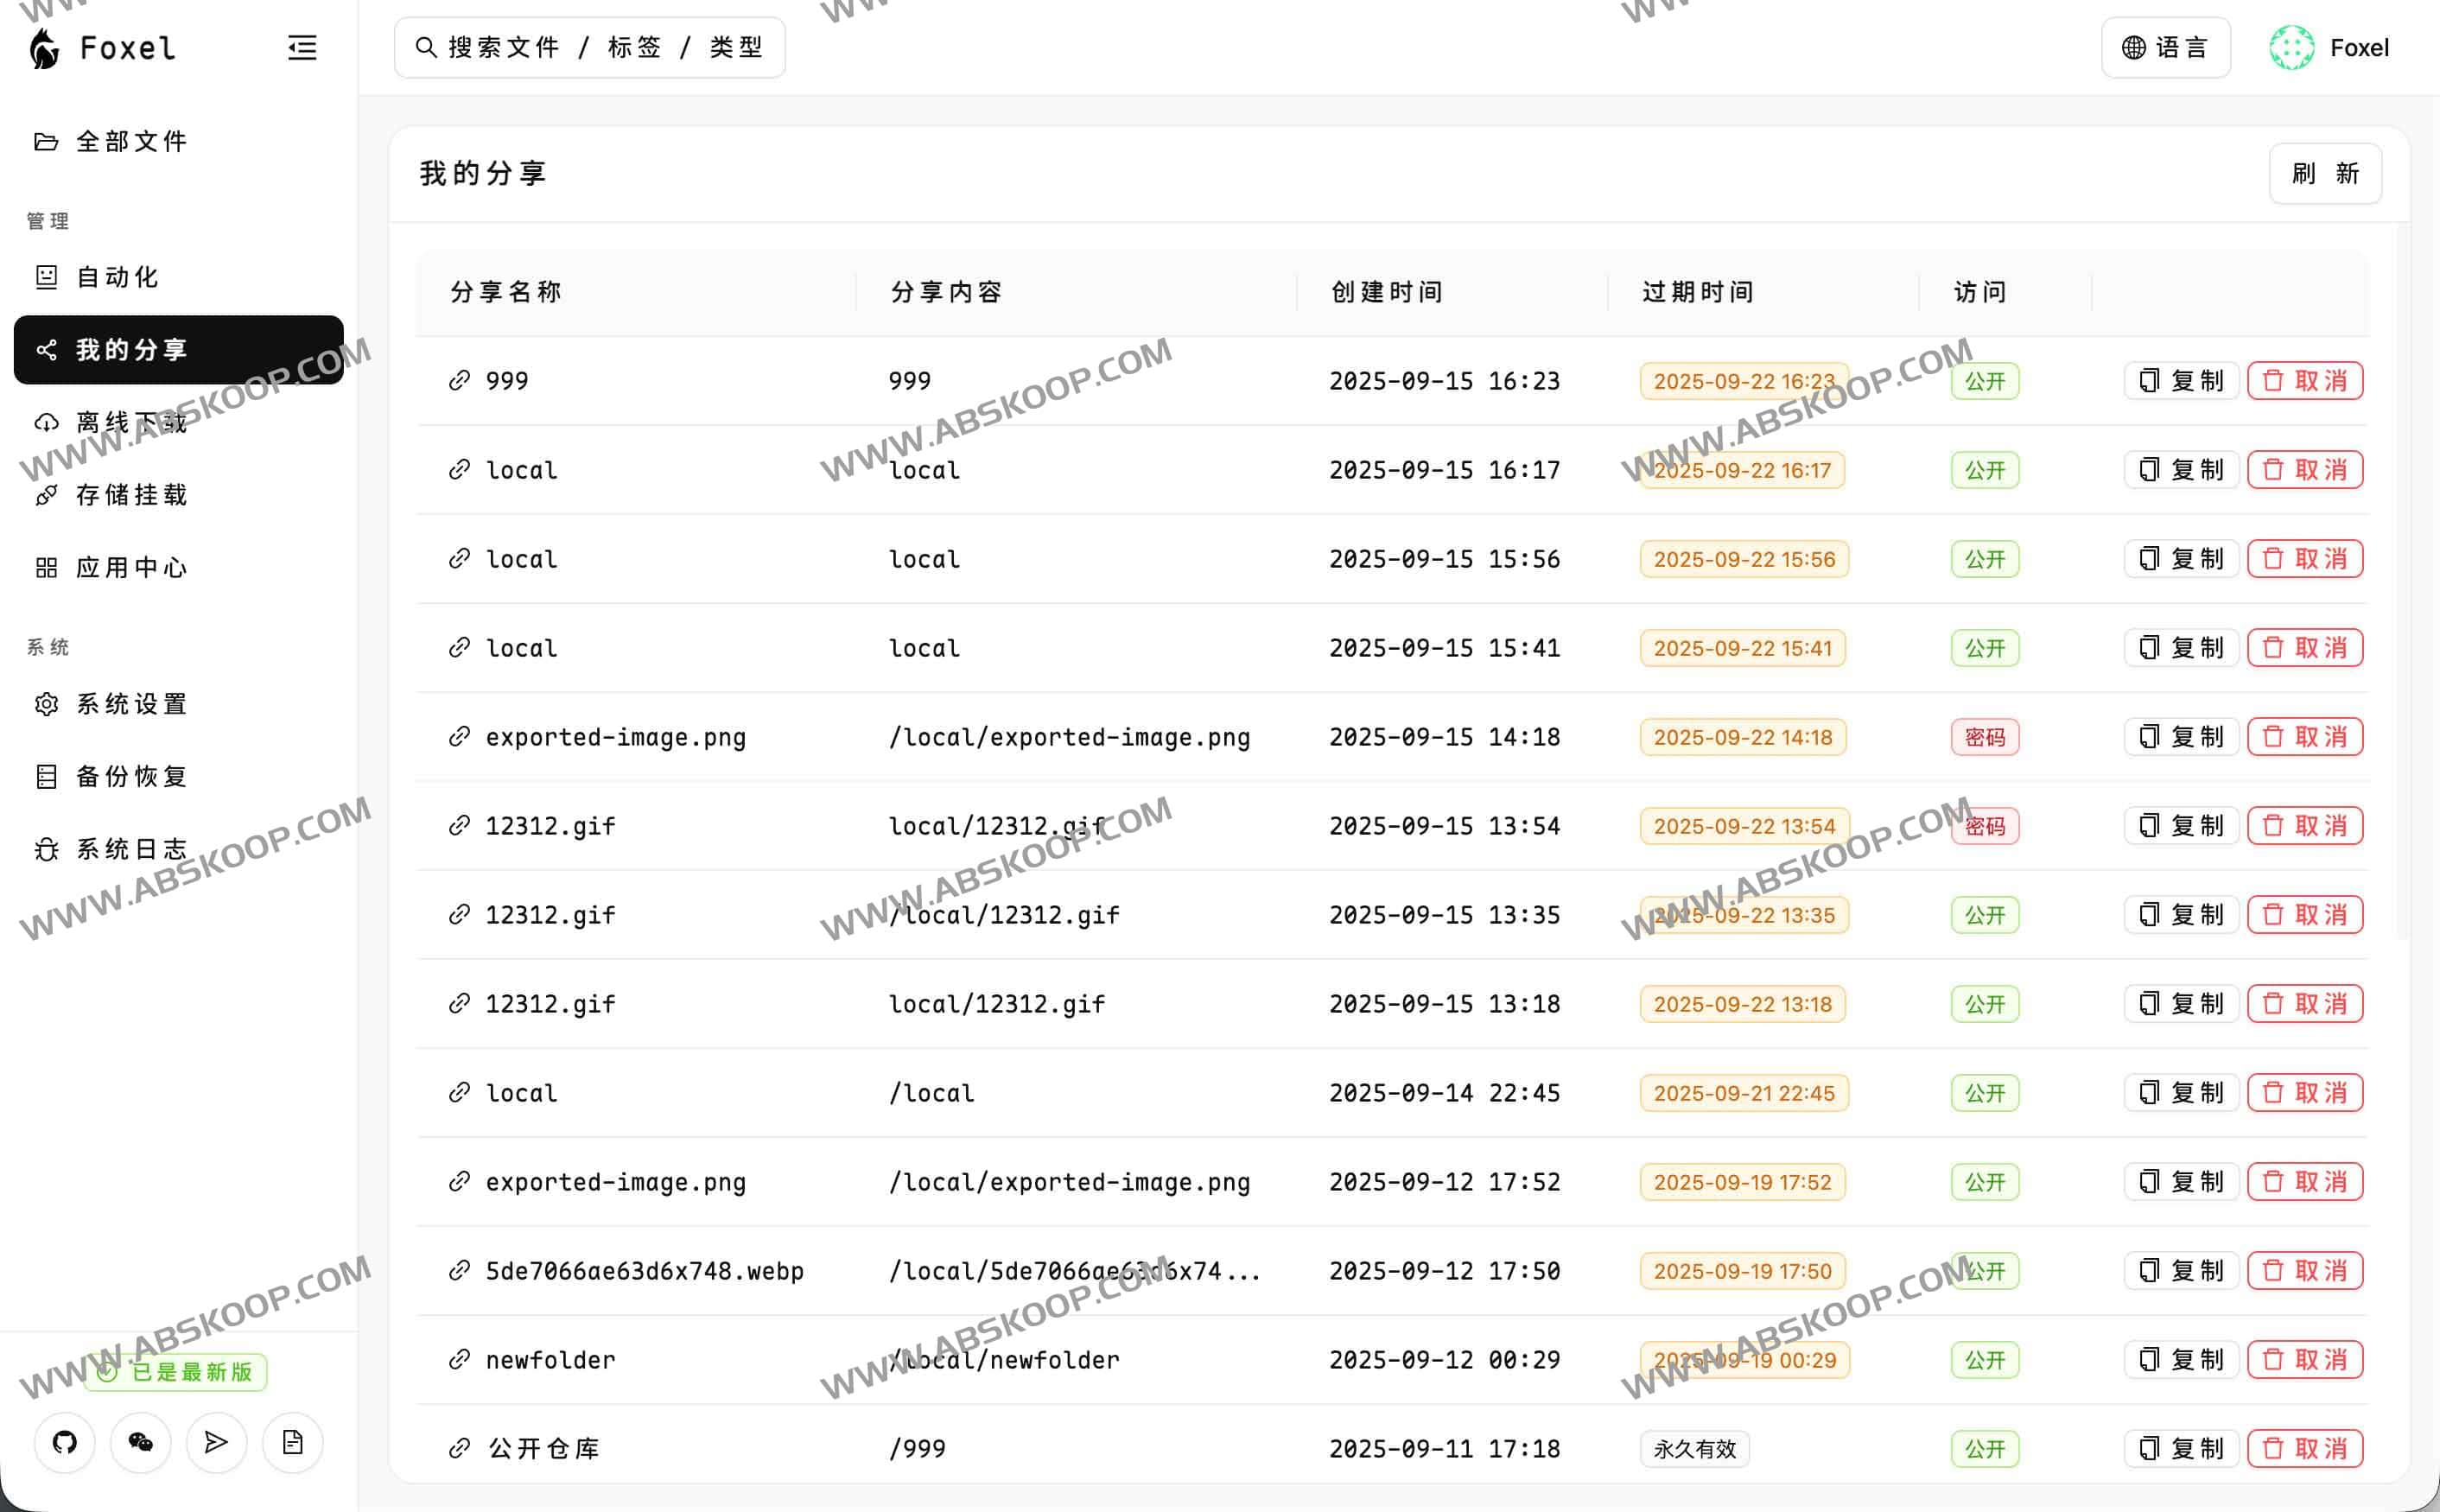Cancel the newfolder share with 取消
Screen dimensions: 2440x1512
pyautogui.click(x=2304, y=1359)
